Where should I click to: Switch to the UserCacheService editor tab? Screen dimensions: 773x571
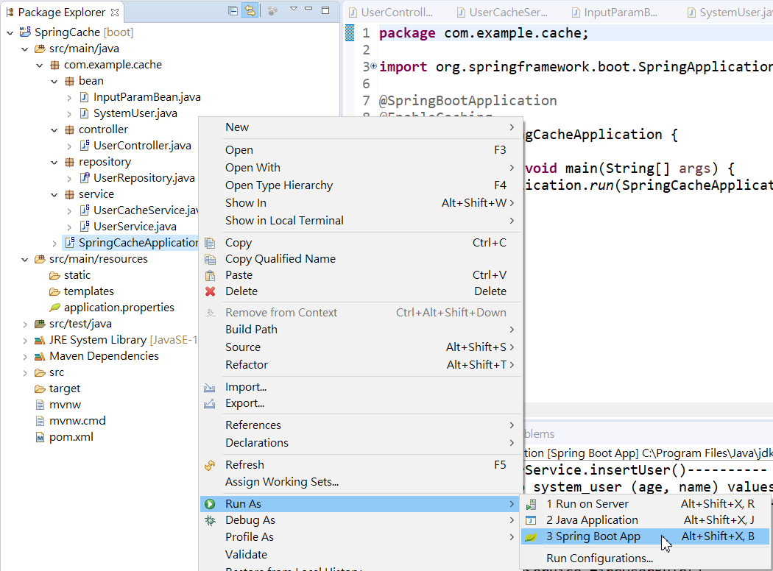(x=502, y=13)
